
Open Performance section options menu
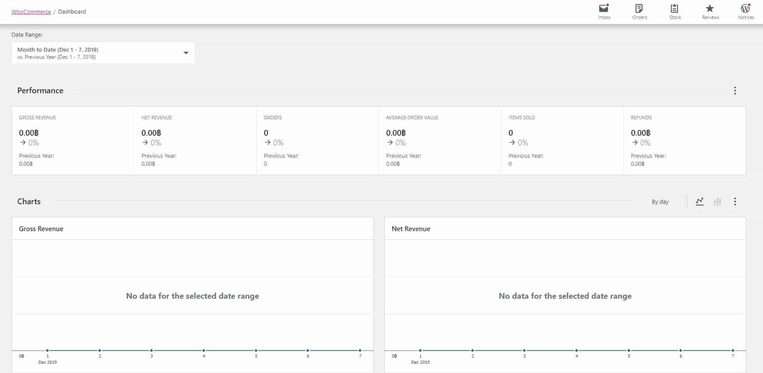click(x=735, y=91)
